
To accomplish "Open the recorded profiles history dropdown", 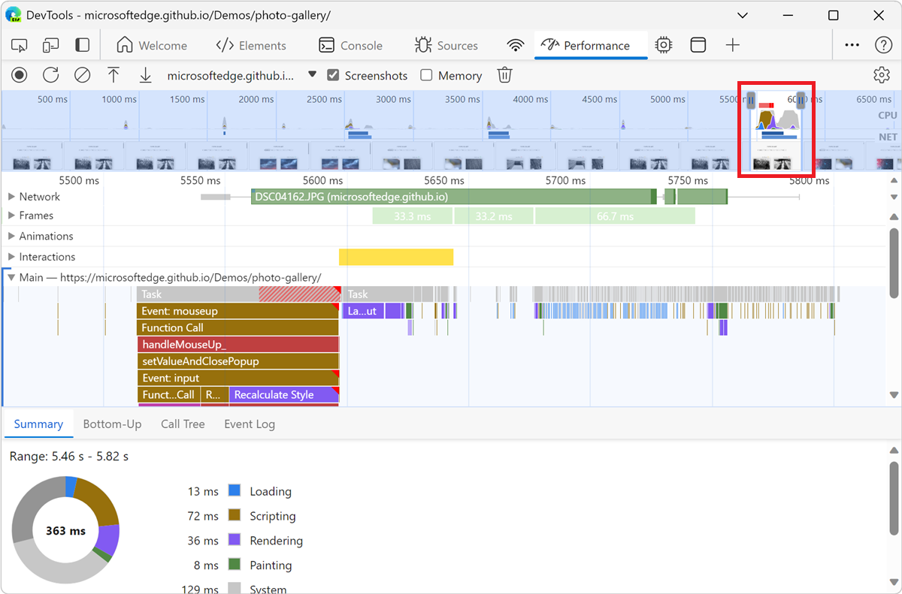I will pos(312,75).
